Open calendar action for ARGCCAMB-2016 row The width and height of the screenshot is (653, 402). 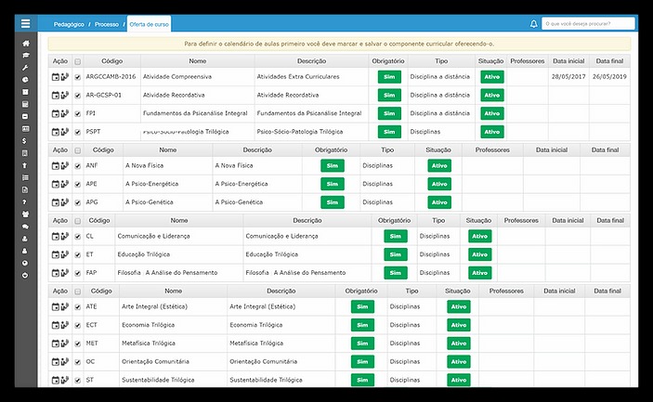point(56,76)
